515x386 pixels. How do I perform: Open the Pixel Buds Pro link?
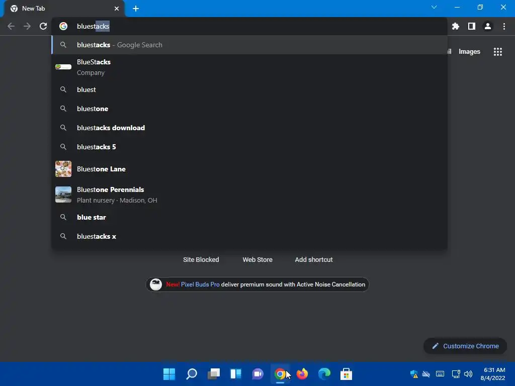[200, 284]
